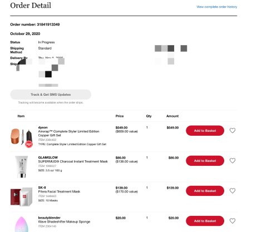The height and width of the screenshot is (232, 267).
Task: Add Dyson Airwrap gift set to basket
Action: [x=205, y=131]
